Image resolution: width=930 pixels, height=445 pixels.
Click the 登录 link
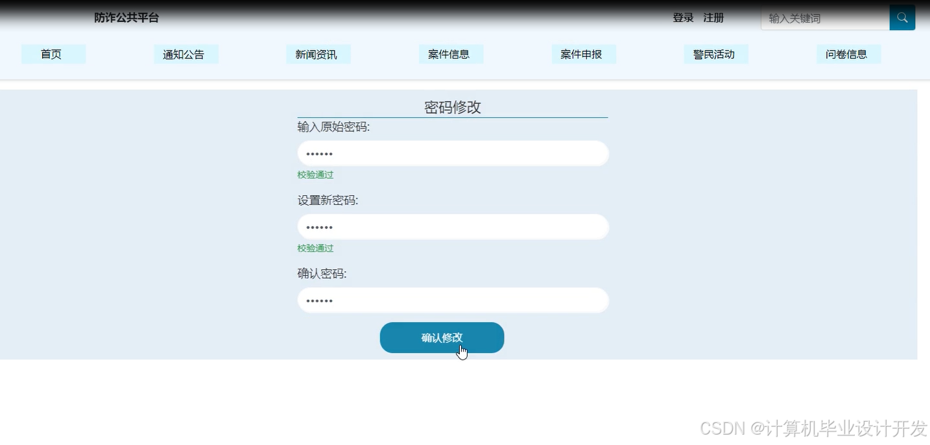click(x=683, y=18)
